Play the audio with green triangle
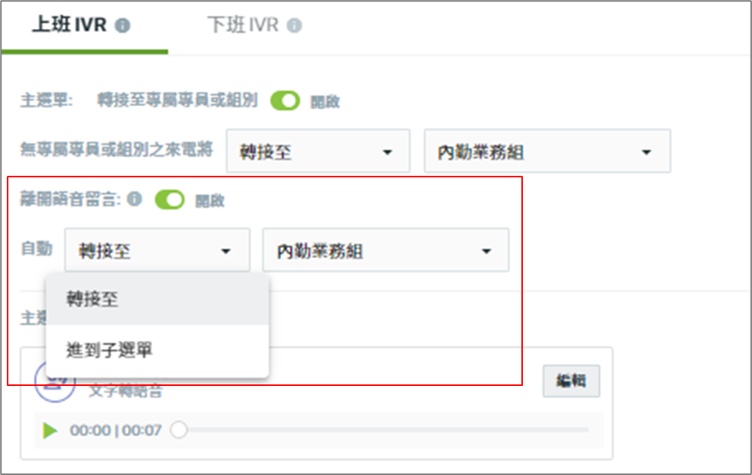Image resolution: width=752 pixels, height=475 pixels. pyautogui.click(x=50, y=430)
